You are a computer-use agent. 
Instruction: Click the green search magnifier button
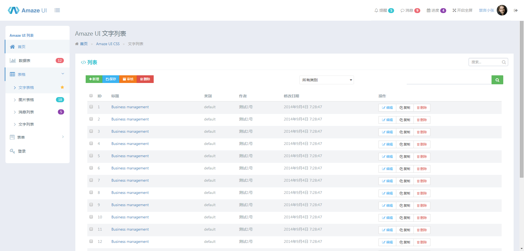[497, 80]
